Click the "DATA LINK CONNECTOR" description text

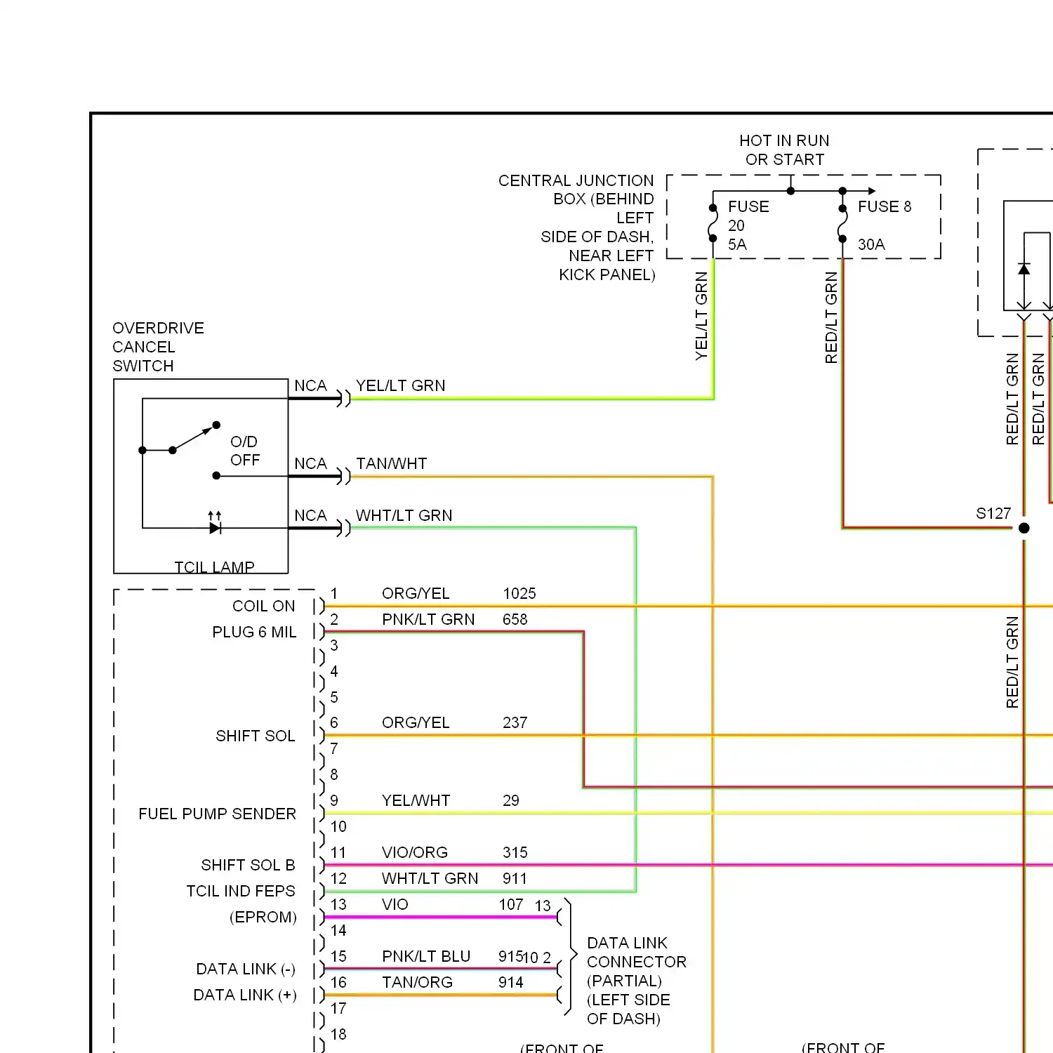click(636, 981)
